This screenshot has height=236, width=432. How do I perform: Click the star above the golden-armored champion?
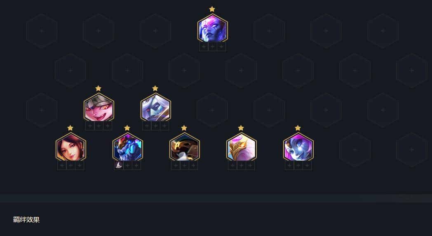tap(241, 128)
